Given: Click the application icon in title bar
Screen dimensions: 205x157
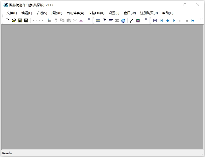Looking at the screenshot, I should coord(6,5).
